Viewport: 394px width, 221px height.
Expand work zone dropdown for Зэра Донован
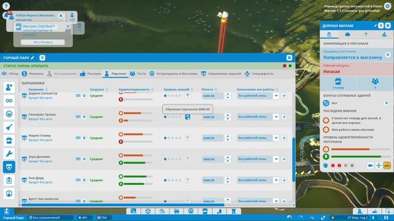point(276,159)
